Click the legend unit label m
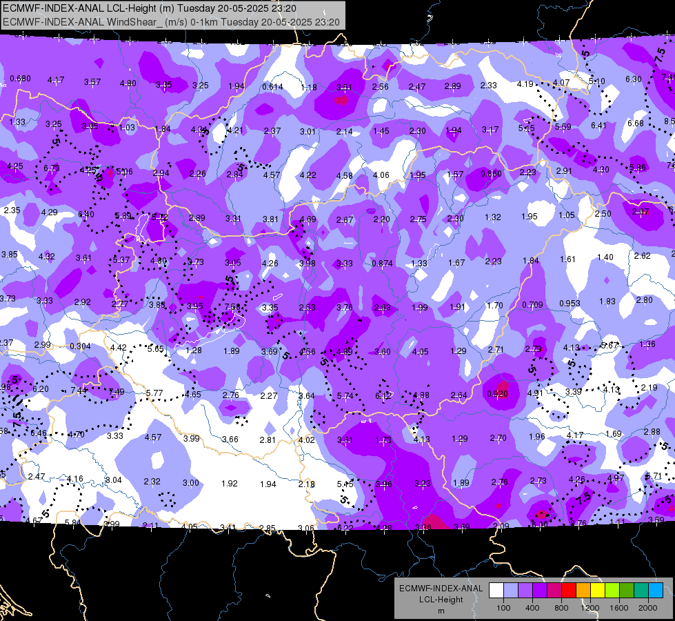This screenshot has width=675, height=621. [x=441, y=611]
